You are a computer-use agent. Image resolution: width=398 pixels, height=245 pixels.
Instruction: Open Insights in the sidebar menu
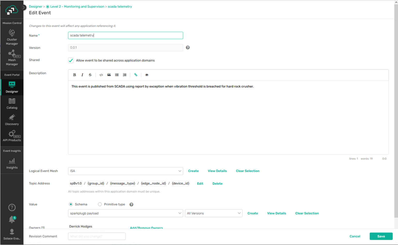[12, 164]
